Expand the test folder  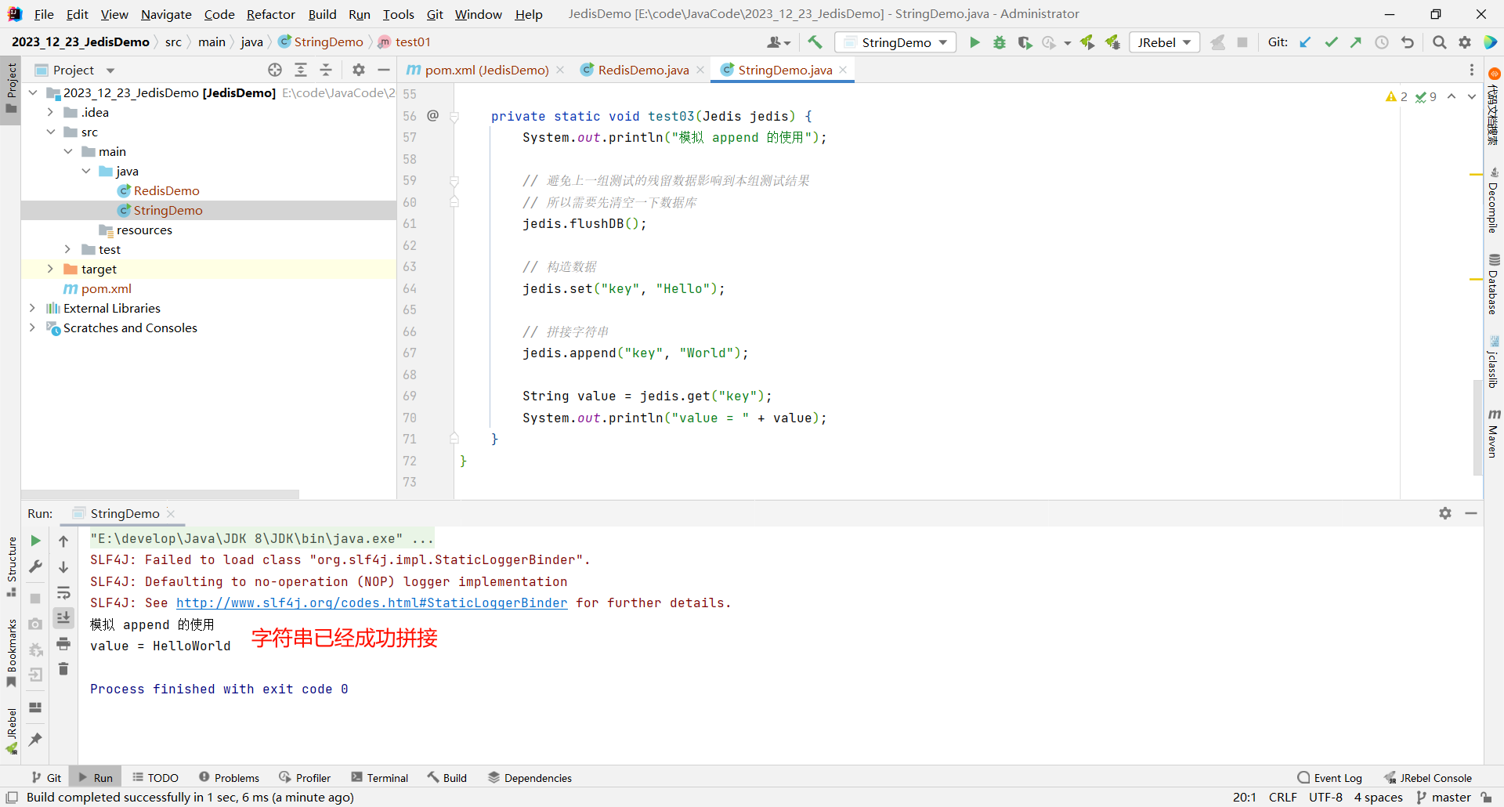[x=68, y=249]
